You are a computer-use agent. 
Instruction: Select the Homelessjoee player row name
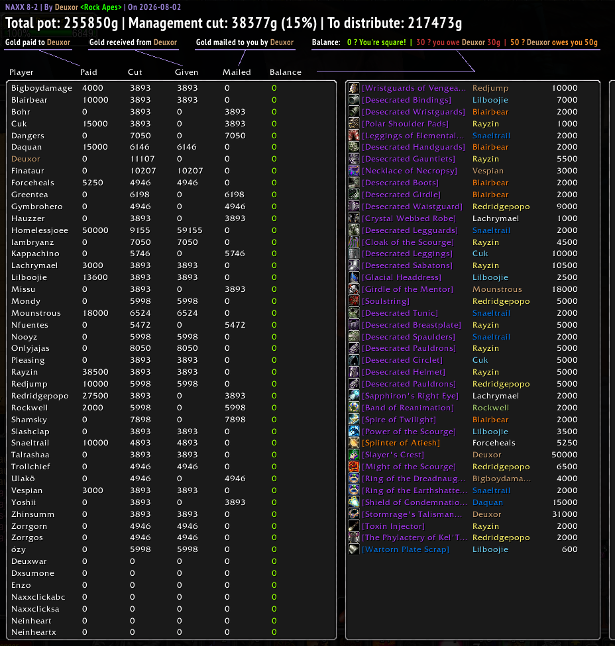pyautogui.click(x=40, y=231)
